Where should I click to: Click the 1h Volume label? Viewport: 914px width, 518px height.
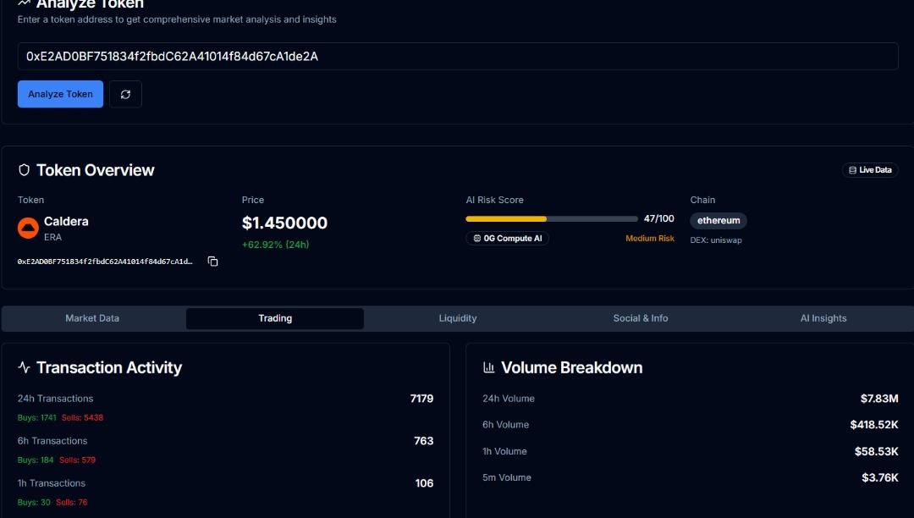(x=504, y=452)
